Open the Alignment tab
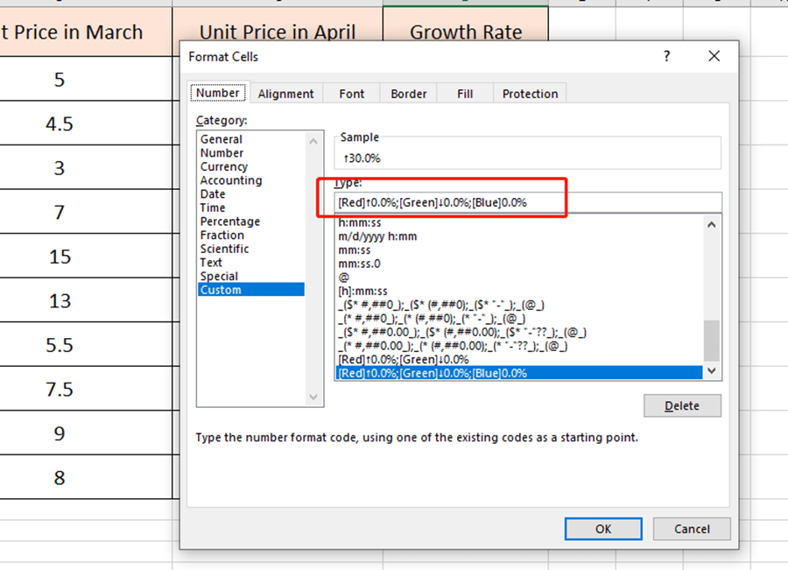788x570 pixels. point(285,94)
